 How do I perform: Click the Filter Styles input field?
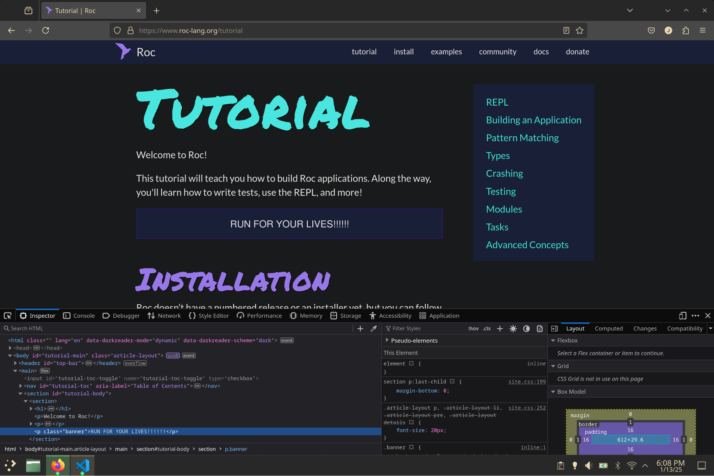(424, 329)
